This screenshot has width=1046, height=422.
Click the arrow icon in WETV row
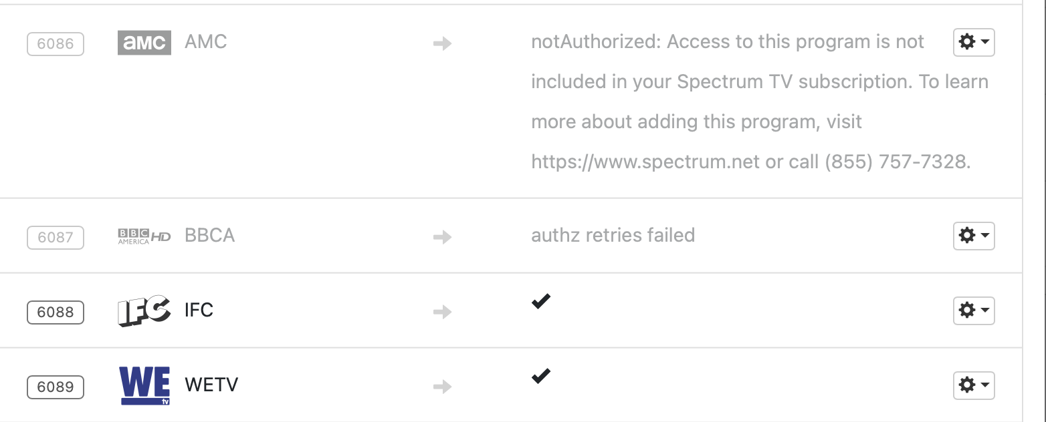pos(442,387)
